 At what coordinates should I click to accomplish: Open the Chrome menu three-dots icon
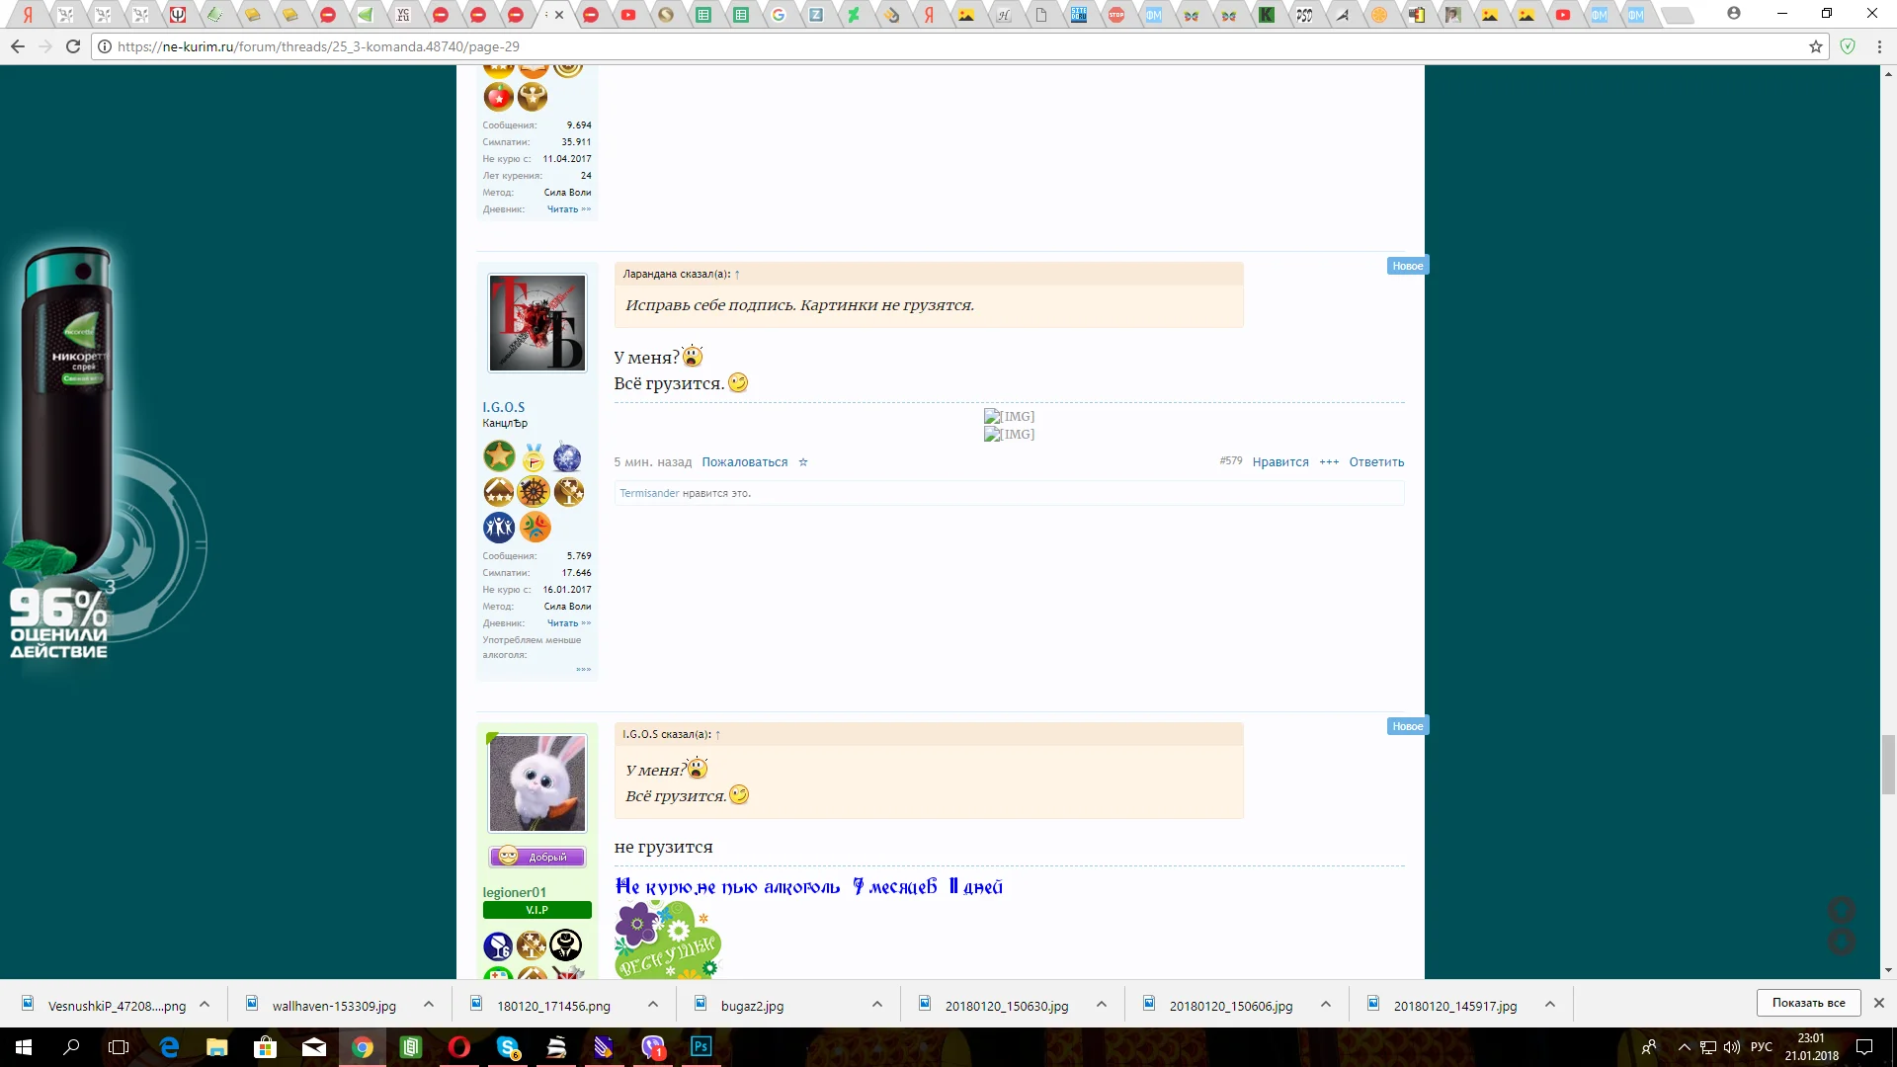tap(1879, 46)
